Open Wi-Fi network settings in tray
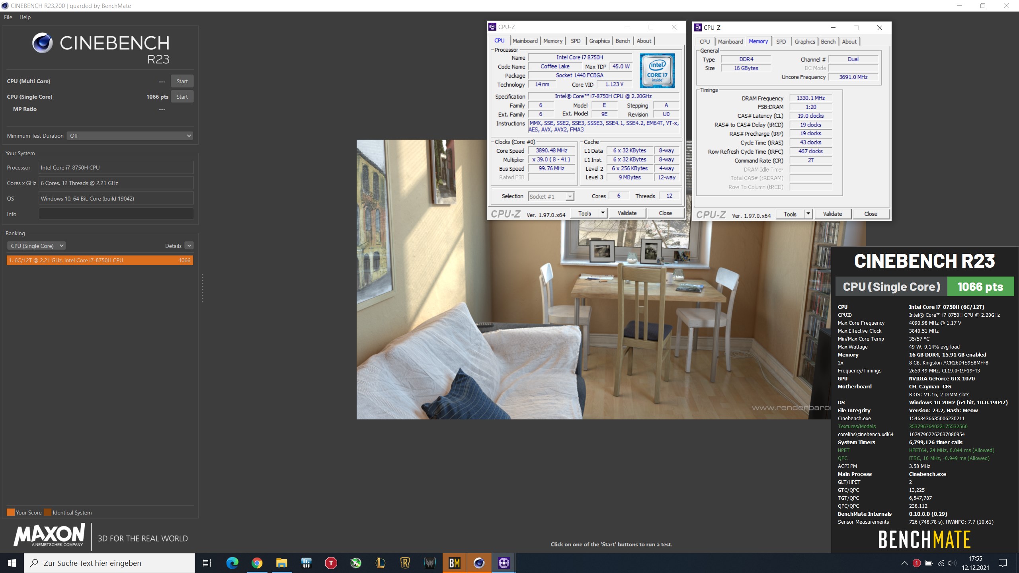 pos(941,563)
